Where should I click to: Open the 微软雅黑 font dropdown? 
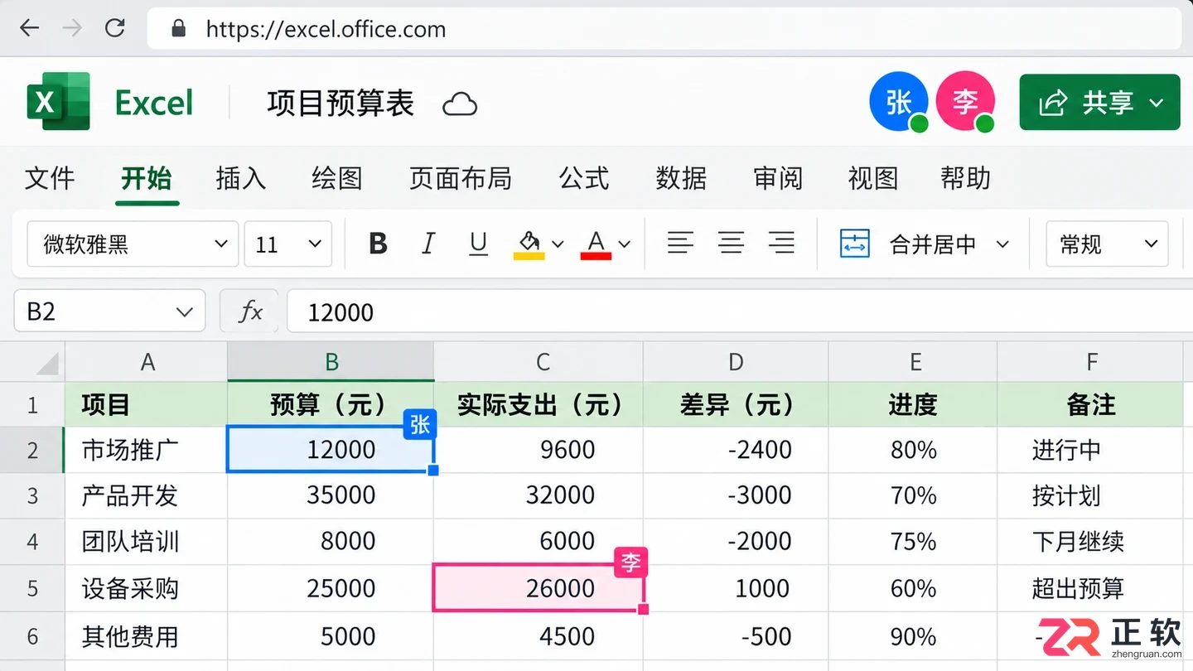click(x=133, y=244)
